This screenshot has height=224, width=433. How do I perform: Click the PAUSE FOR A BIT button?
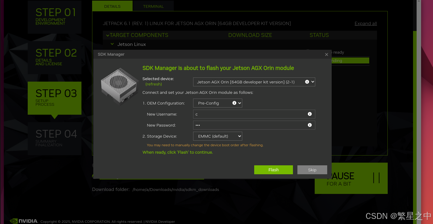click(x=351, y=178)
